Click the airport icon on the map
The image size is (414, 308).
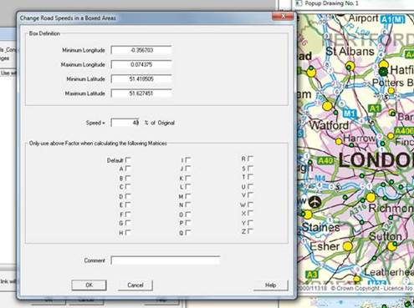(x=314, y=201)
